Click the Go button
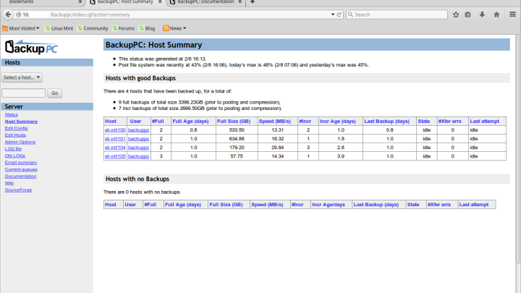Screen dimensions: 521x293 [54, 93]
